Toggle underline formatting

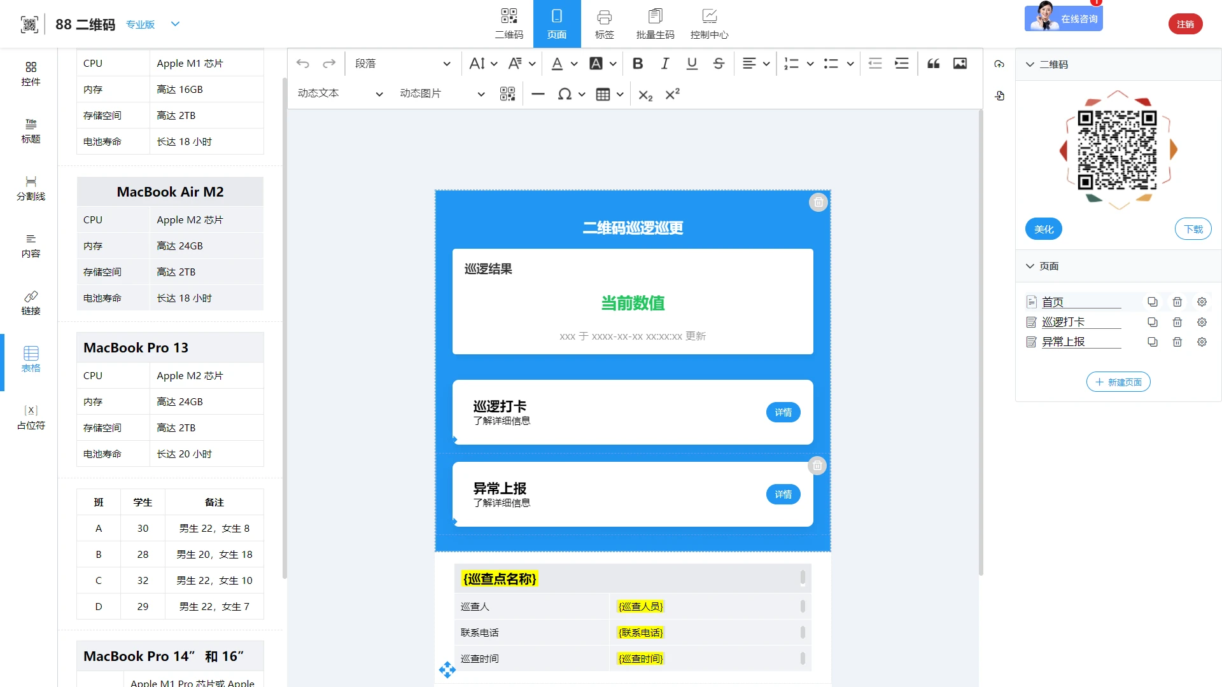[692, 64]
